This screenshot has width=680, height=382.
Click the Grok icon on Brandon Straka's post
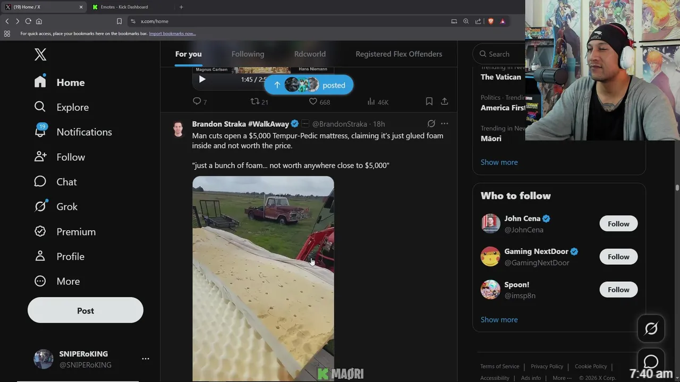pyautogui.click(x=431, y=124)
